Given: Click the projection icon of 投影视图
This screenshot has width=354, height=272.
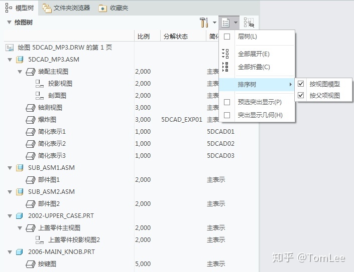Looking at the screenshot, I should pyautogui.click(x=40, y=84).
